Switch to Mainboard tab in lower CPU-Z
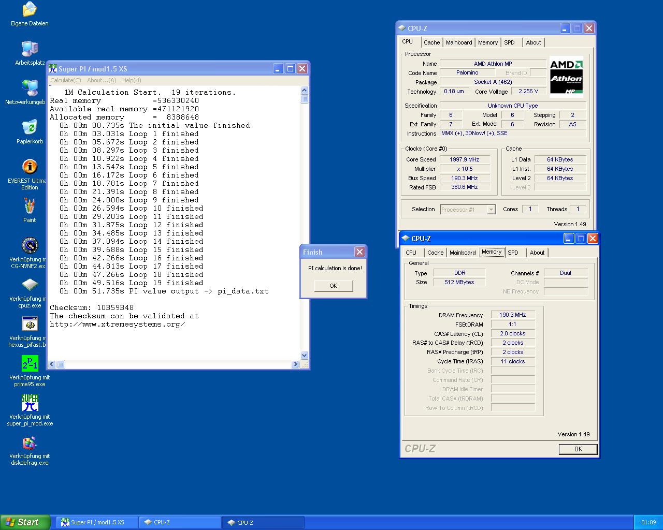The image size is (663, 530). click(463, 253)
